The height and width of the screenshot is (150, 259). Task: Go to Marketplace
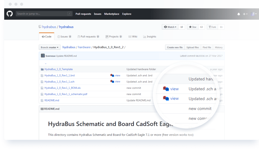[112, 14]
